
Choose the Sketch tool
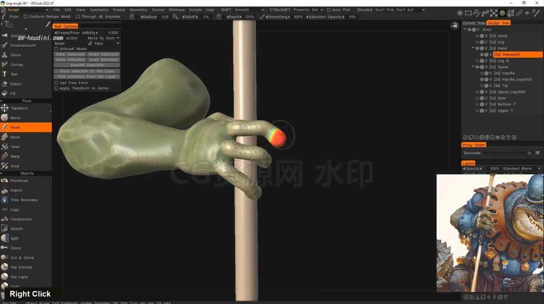(26, 229)
